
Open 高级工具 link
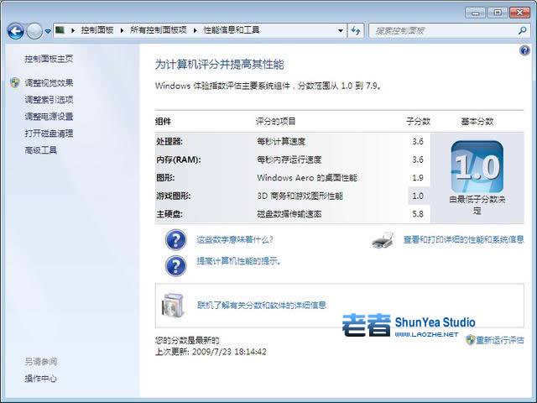point(41,150)
